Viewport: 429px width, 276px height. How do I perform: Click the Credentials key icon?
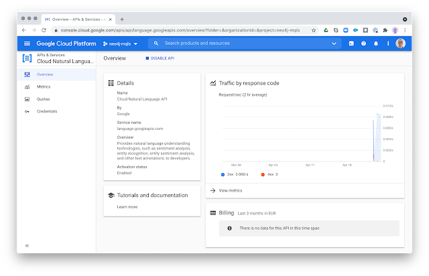click(27, 111)
